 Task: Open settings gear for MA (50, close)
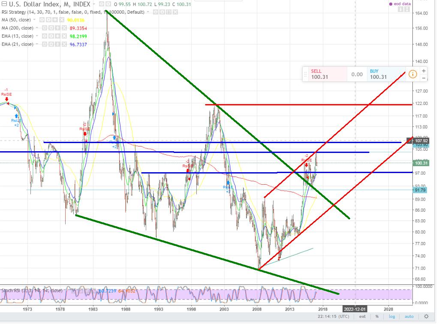click(48, 20)
